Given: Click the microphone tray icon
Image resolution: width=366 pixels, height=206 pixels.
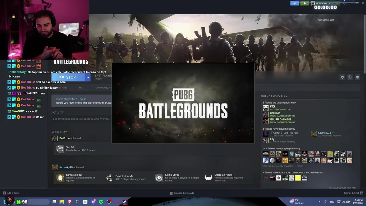Looking at the screenshot, I should click(x=325, y=202).
